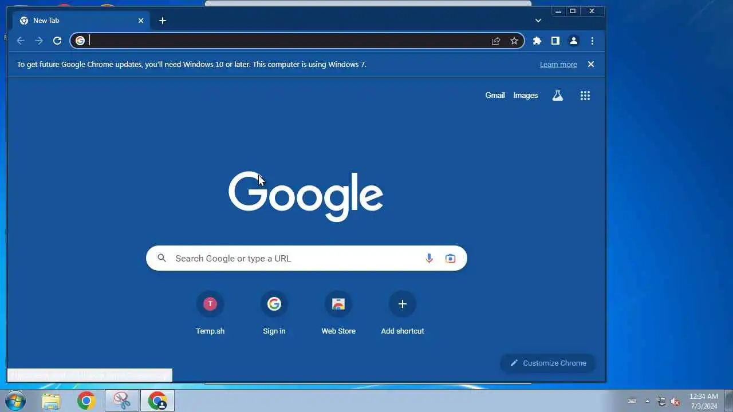The image size is (733, 412).
Task: Open Gmail link
Action: (495, 96)
